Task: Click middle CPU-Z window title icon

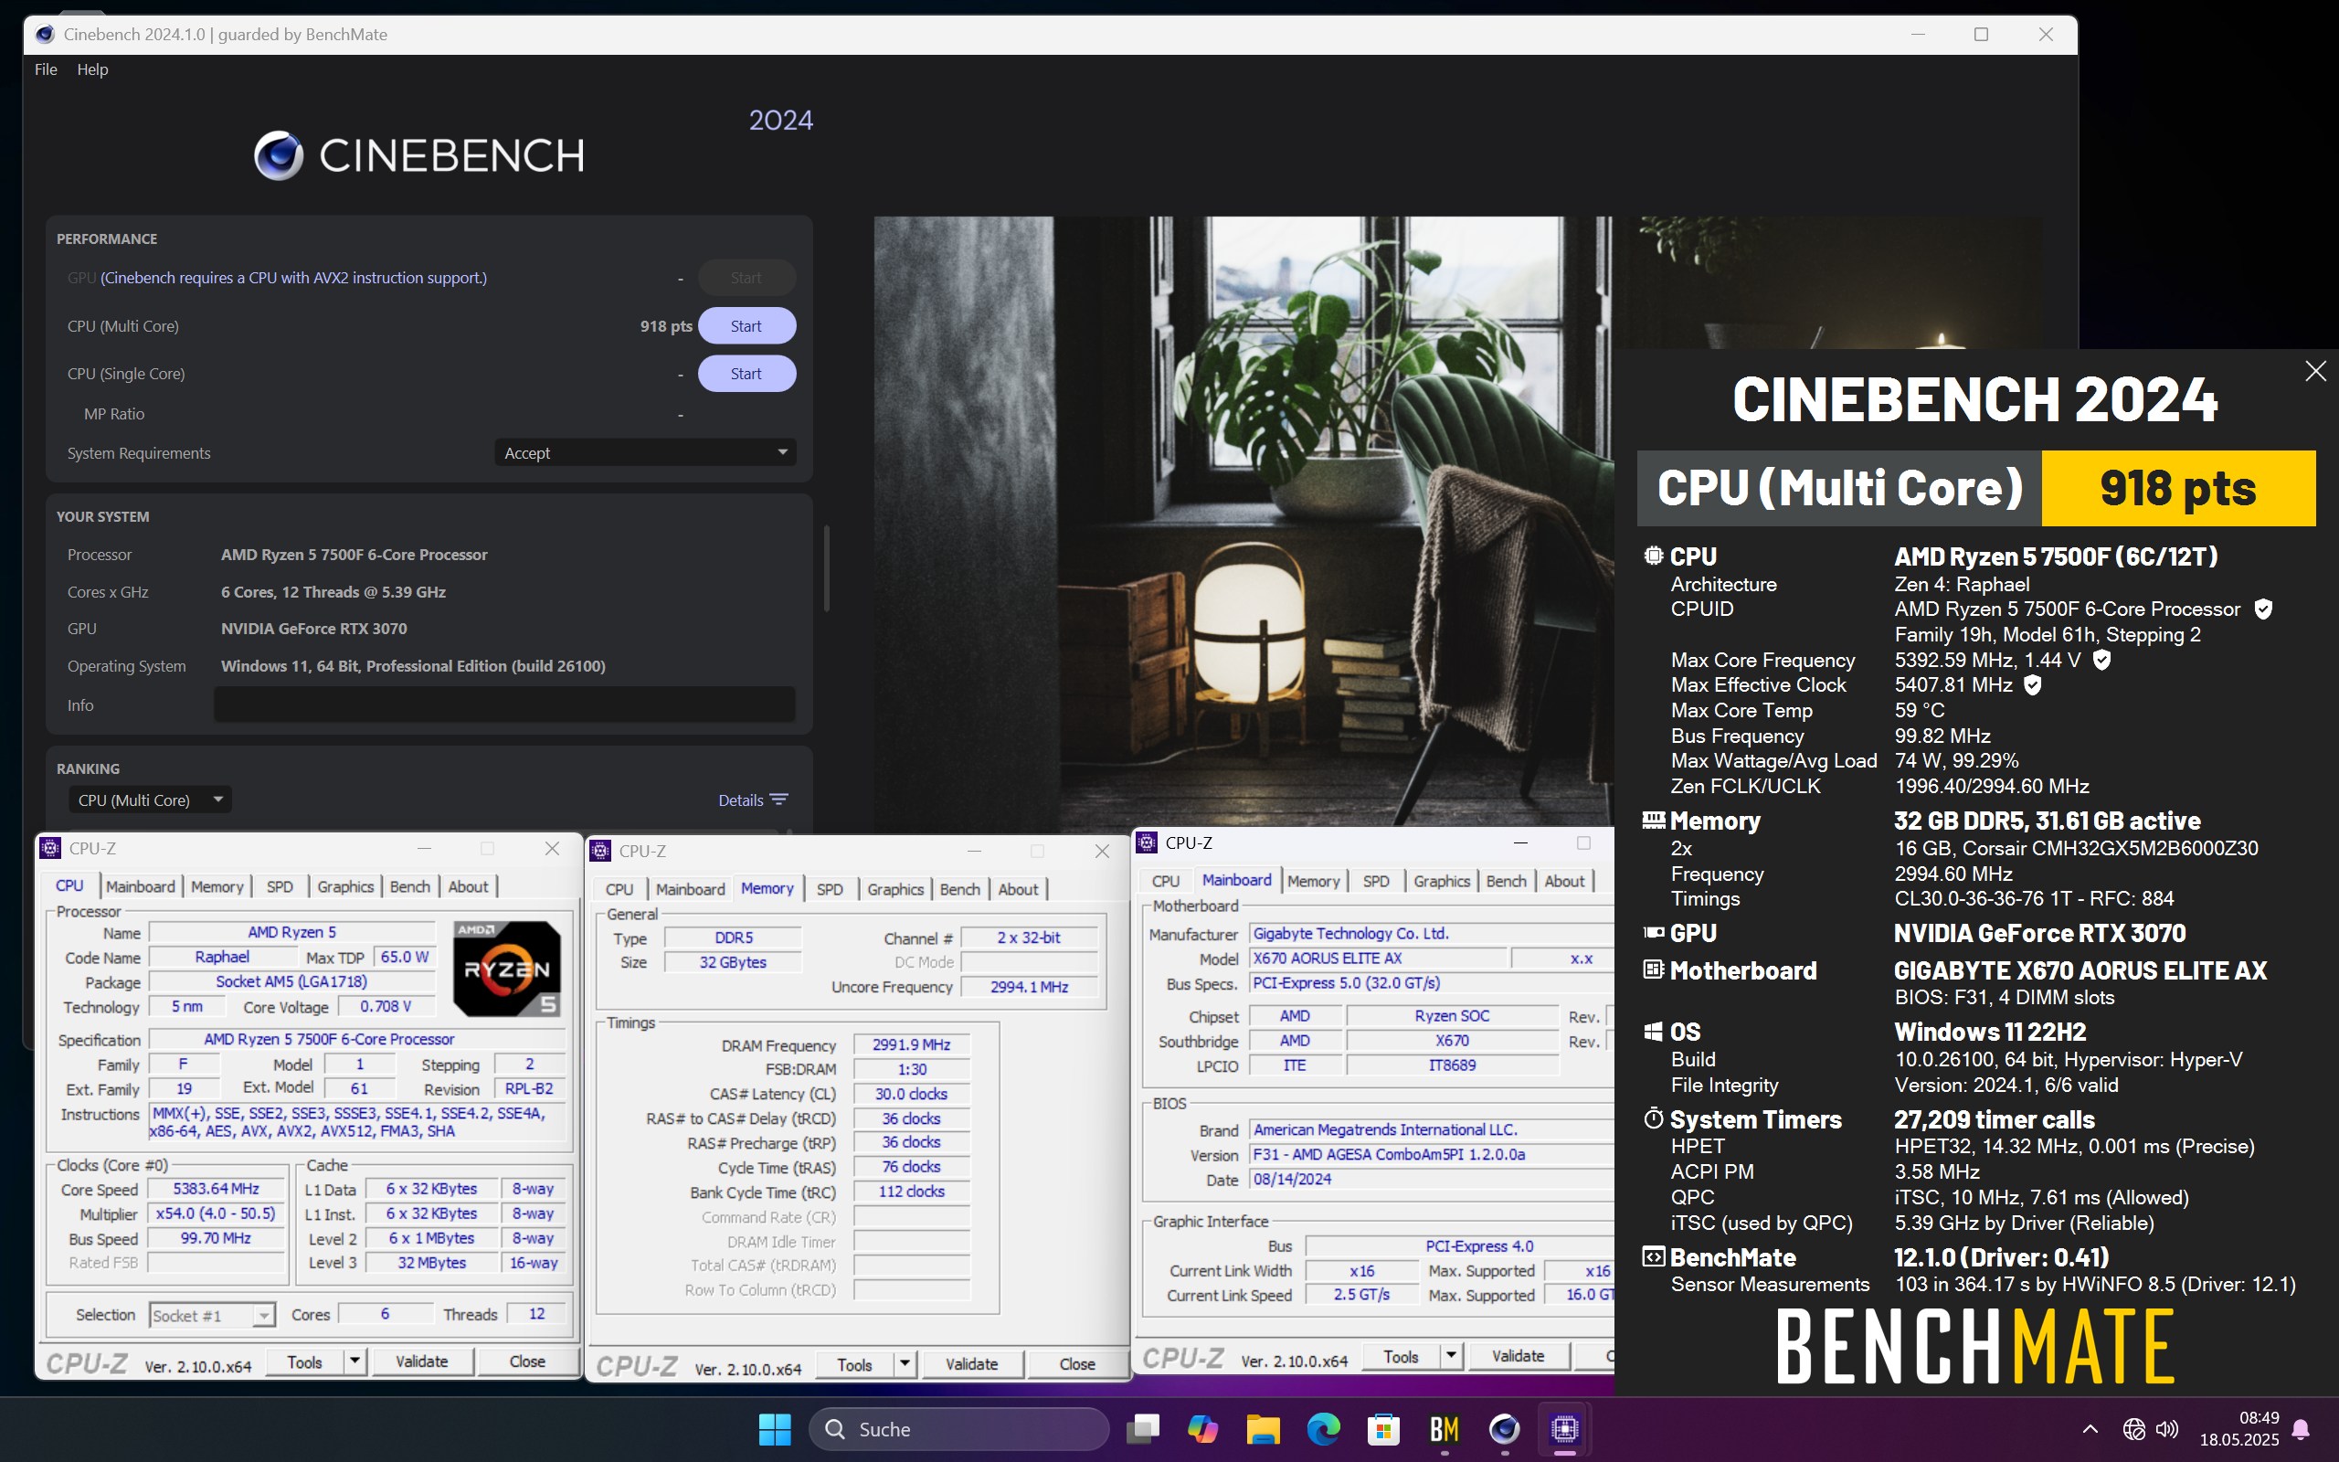Action: coord(600,851)
